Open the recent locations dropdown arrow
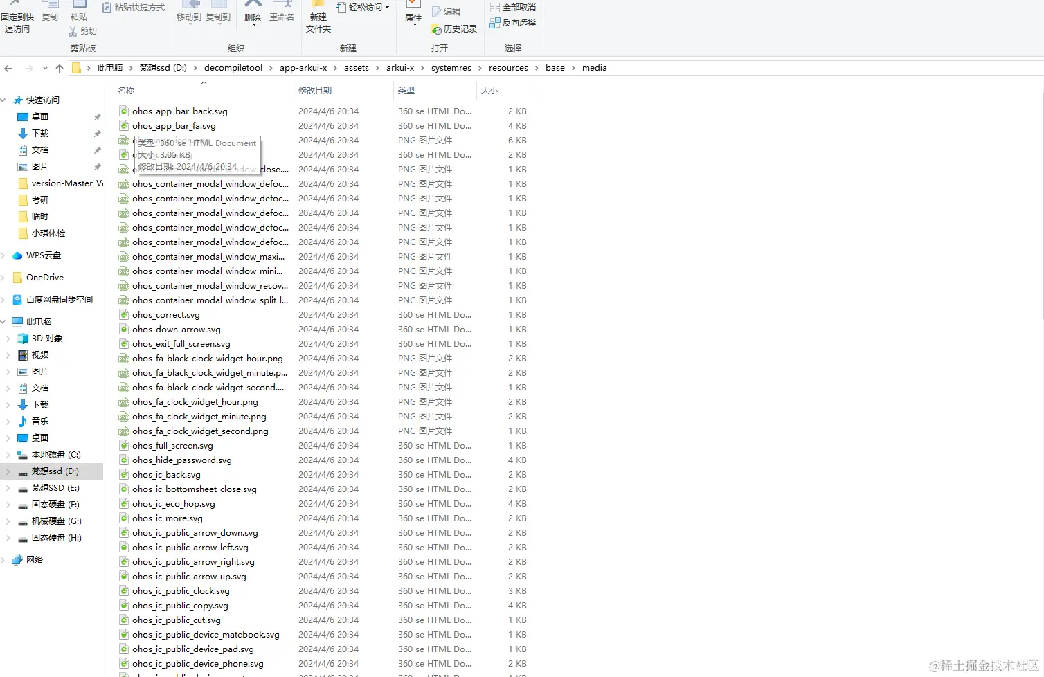Screen dimensions: 1044x677 point(45,68)
